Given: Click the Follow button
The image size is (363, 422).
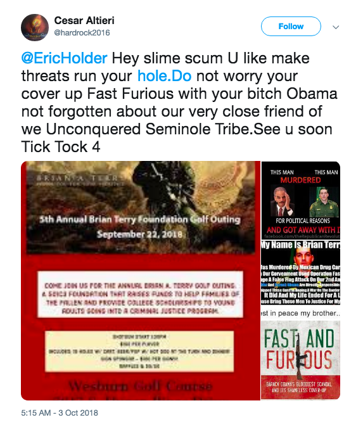Looking at the screenshot, I should (x=291, y=27).
